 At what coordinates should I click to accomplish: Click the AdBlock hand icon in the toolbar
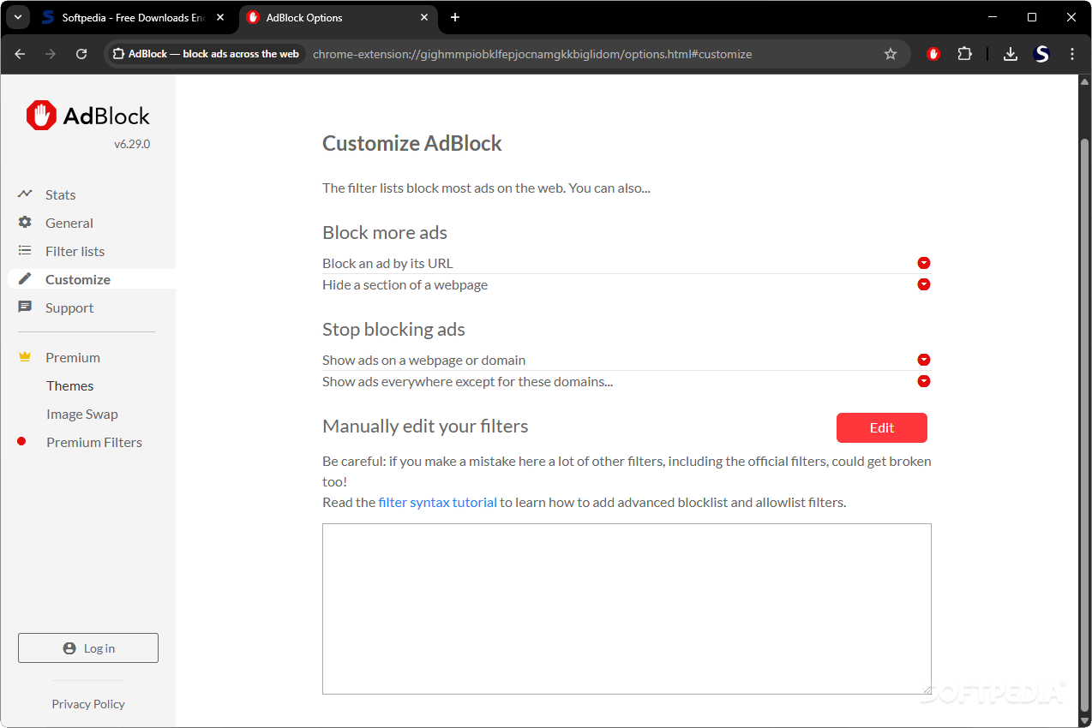933,53
